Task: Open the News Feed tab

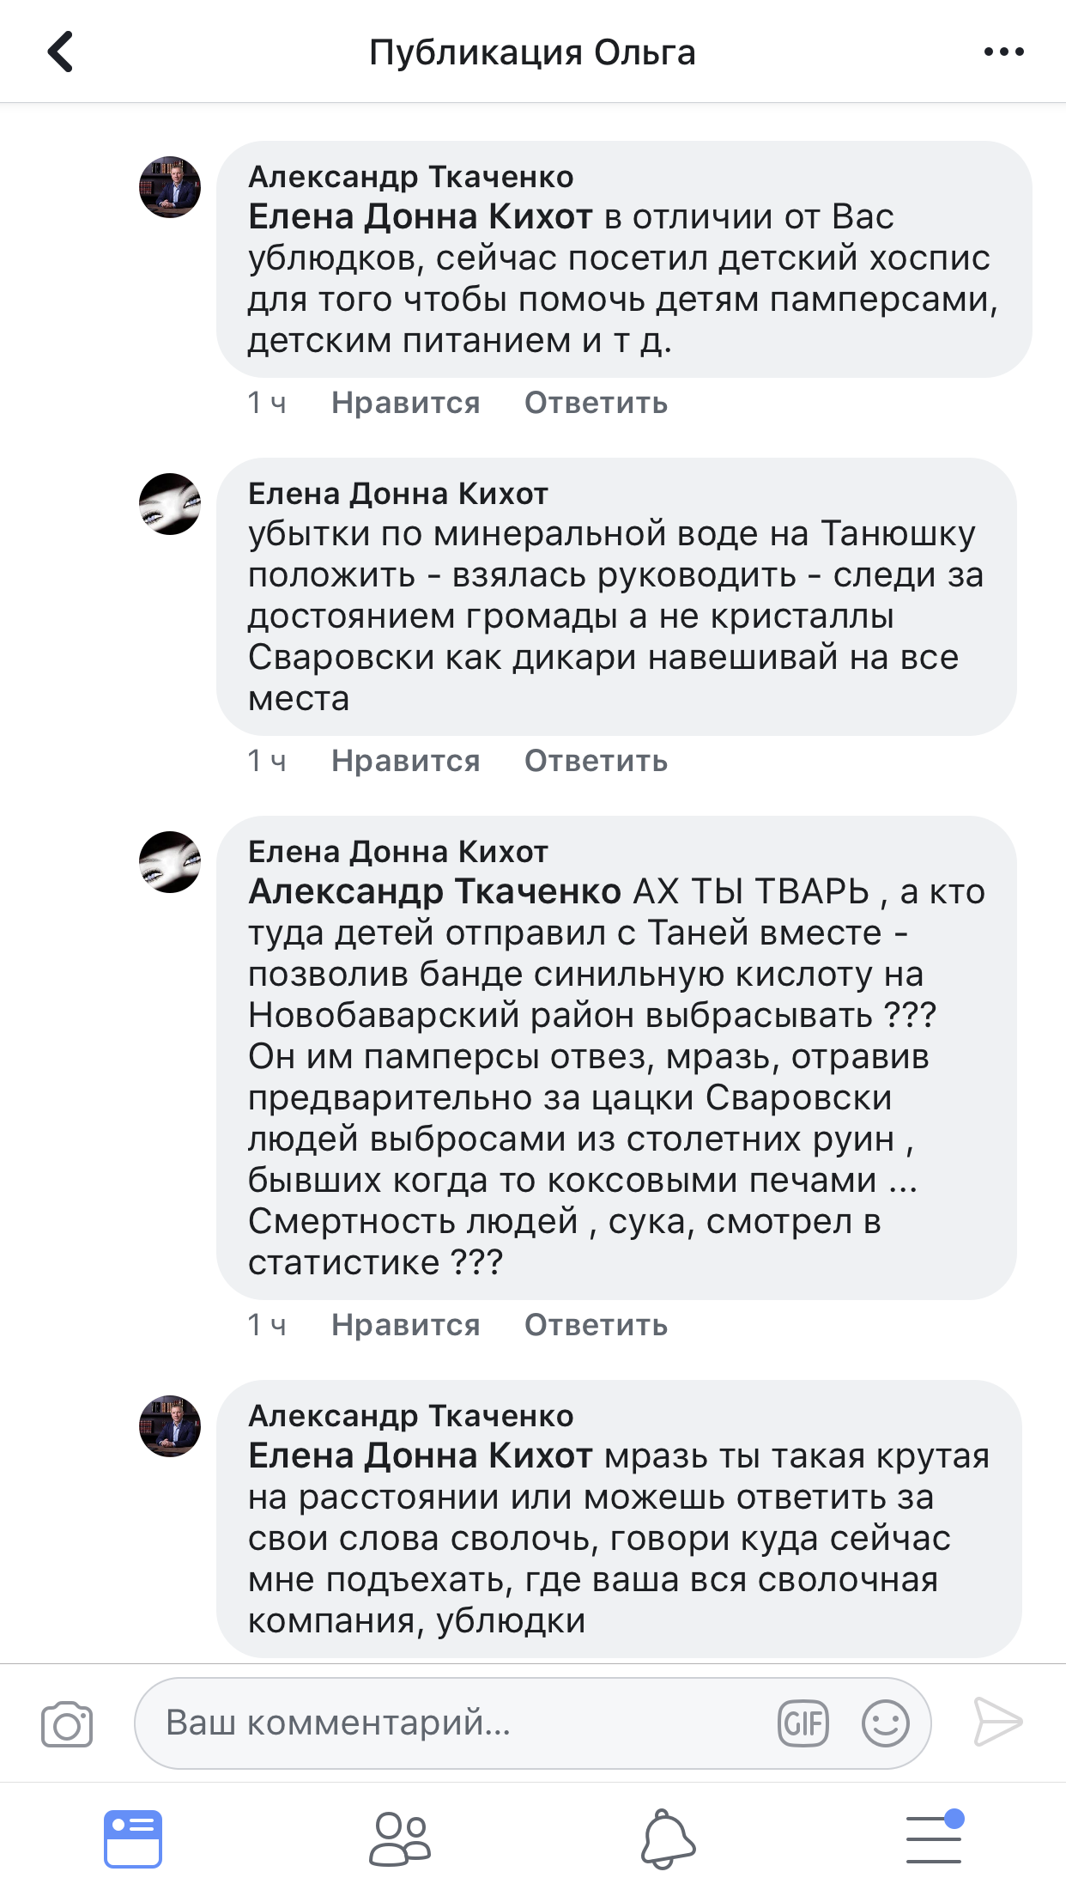Action: (x=133, y=1838)
